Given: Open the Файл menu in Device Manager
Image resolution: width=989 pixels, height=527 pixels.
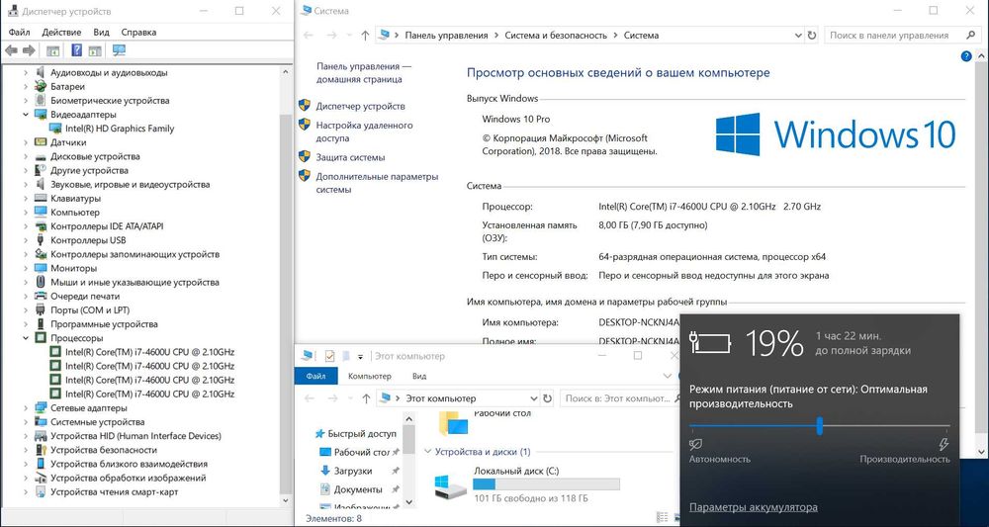Looking at the screenshot, I should pos(20,33).
